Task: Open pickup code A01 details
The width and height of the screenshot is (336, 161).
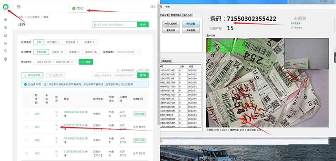Action: pyautogui.click(x=37, y=153)
